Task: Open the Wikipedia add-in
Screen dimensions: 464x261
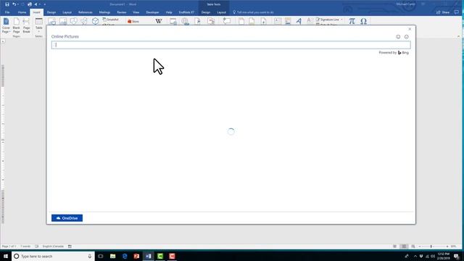Action: pyautogui.click(x=159, y=21)
